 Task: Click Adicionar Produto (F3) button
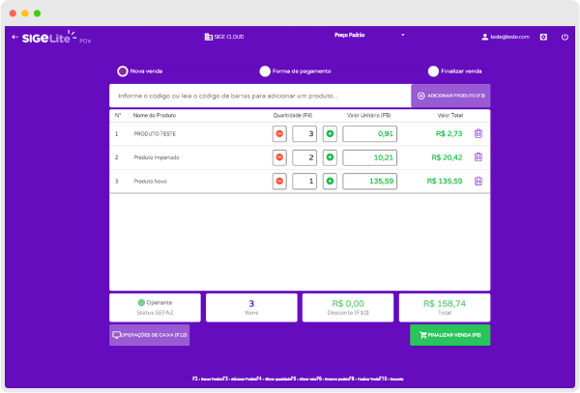[x=450, y=96]
